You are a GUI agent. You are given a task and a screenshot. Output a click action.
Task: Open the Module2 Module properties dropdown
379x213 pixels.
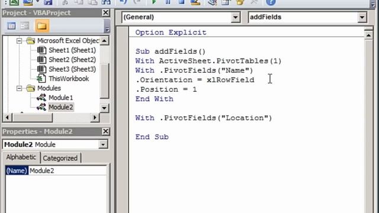click(x=103, y=144)
